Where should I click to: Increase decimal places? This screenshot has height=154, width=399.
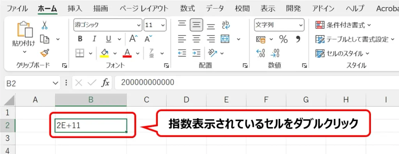pyautogui.click(x=261, y=53)
